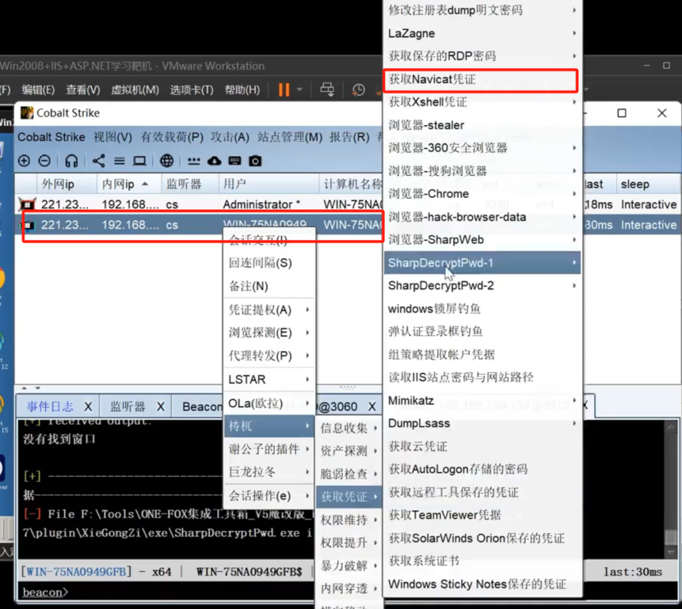Expand OLa(欧拉) submenu
This screenshot has width=682, height=609.
269,403
